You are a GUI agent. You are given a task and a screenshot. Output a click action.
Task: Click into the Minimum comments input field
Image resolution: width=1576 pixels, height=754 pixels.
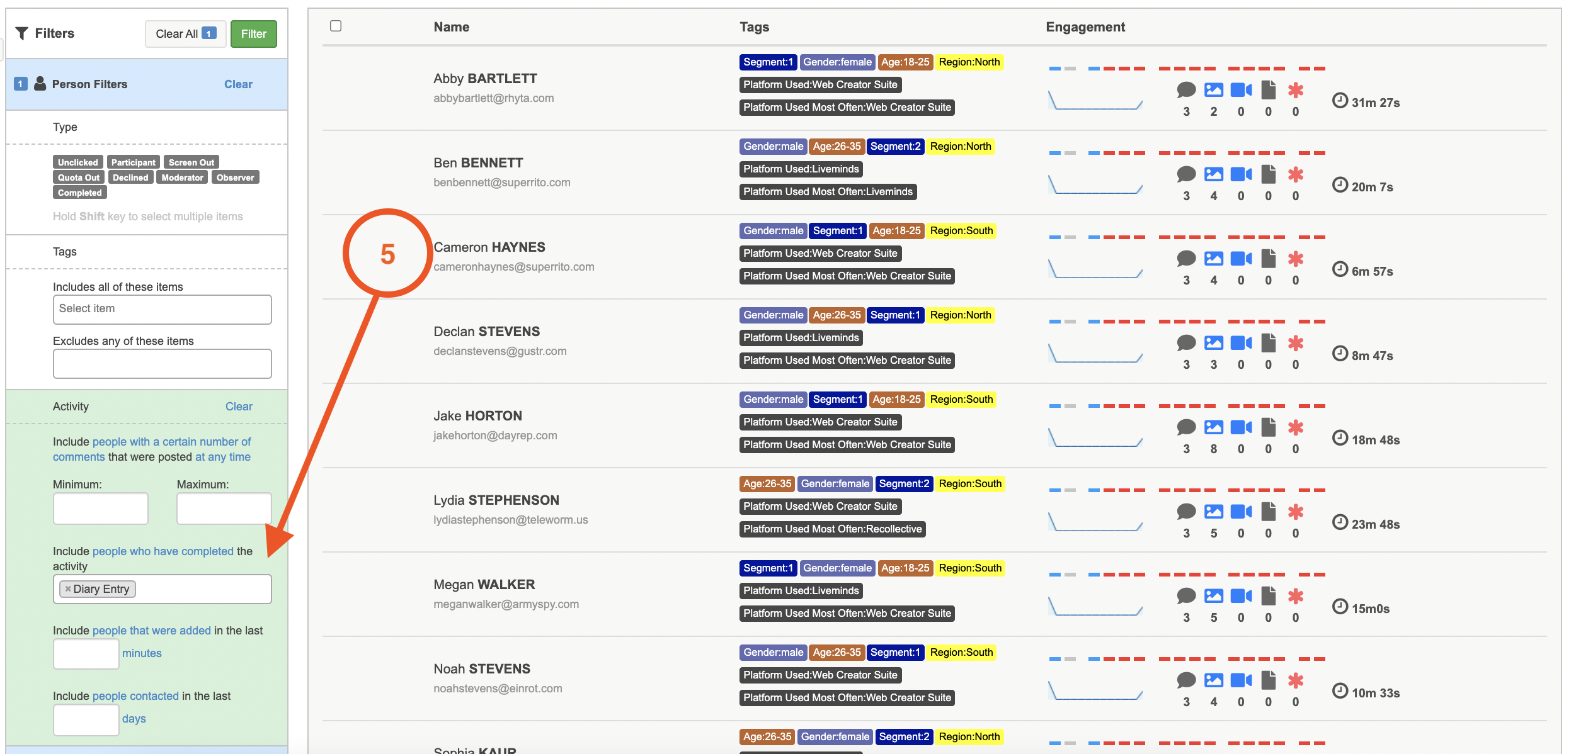coord(100,509)
